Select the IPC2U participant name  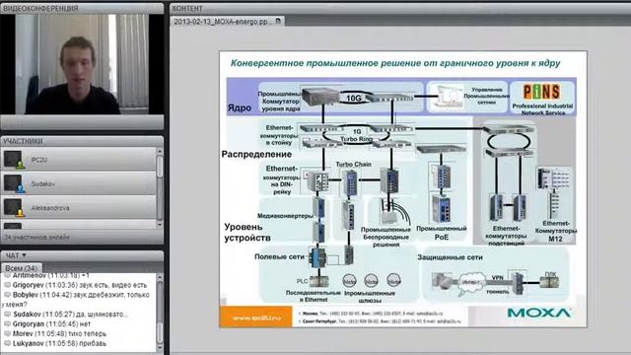point(39,160)
